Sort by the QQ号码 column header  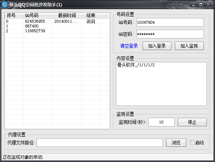(38, 15)
